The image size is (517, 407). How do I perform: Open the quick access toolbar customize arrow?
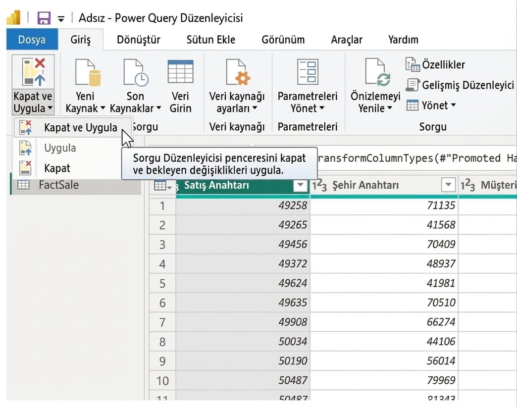pos(61,19)
